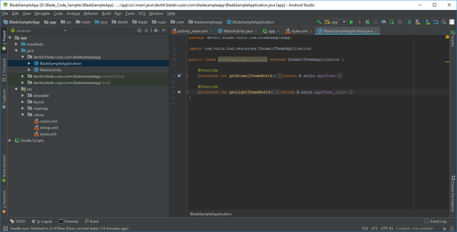Viewport: 457px width, 232px height.
Task: Toggle the Gradle tool window
Action: click(453, 39)
